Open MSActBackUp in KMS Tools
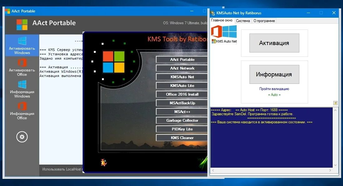This screenshot has height=186, width=343. click(x=182, y=103)
